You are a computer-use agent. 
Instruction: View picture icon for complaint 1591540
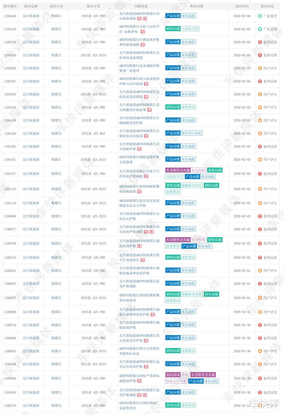click(x=146, y=136)
